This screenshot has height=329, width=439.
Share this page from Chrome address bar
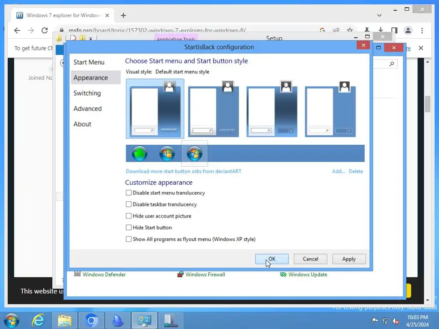coord(336,30)
